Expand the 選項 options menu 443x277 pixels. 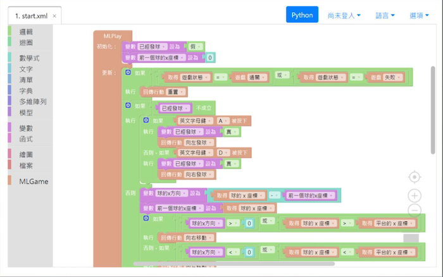coord(420,15)
